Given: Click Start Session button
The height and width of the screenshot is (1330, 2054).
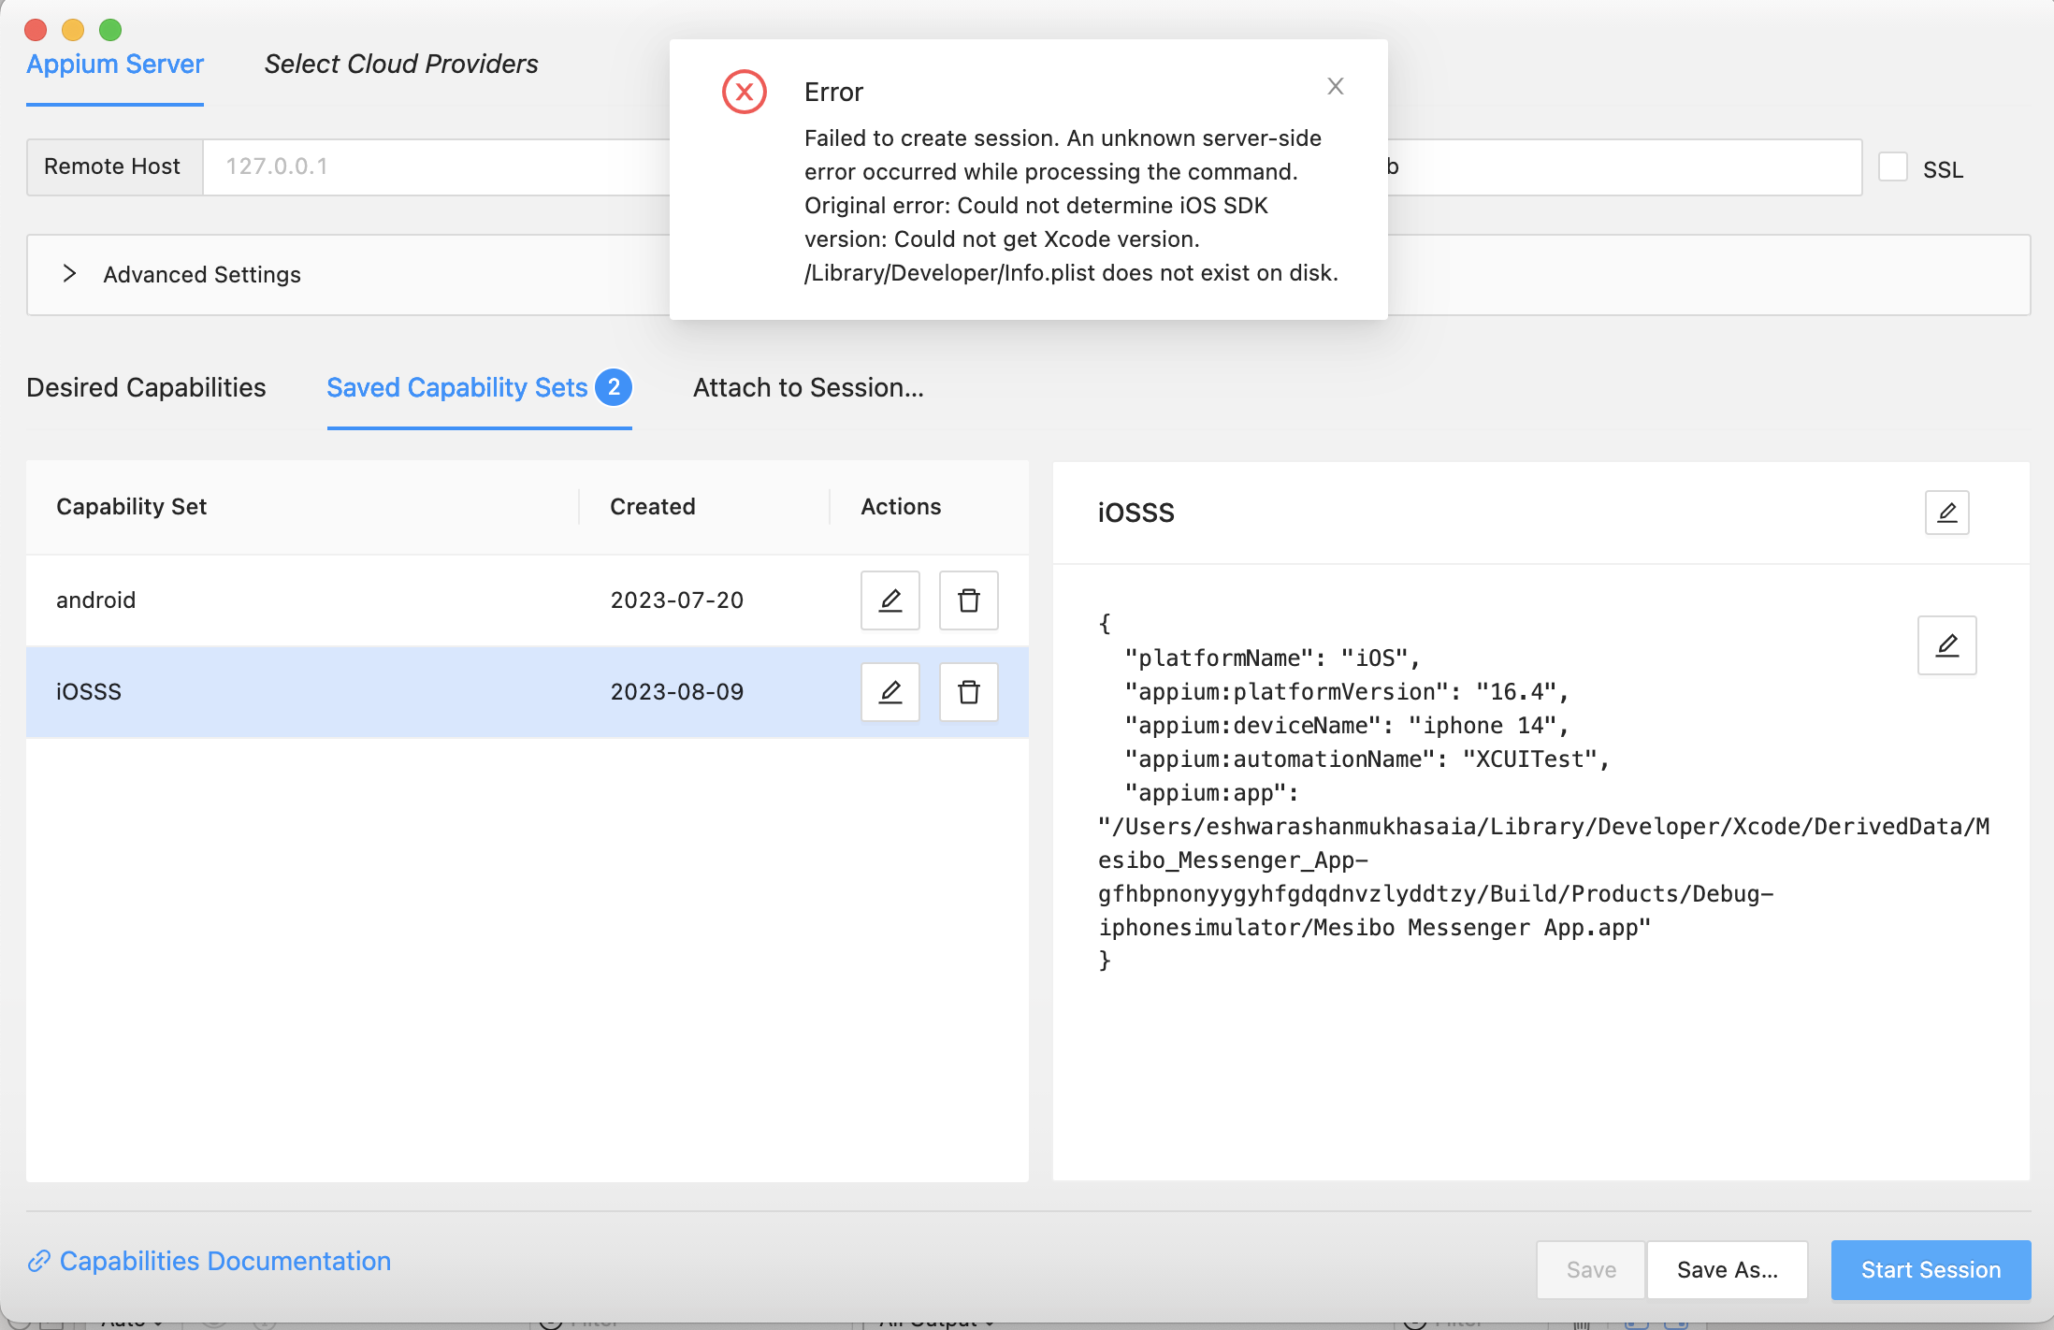Looking at the screenshot, I should coord(1930,1269).
